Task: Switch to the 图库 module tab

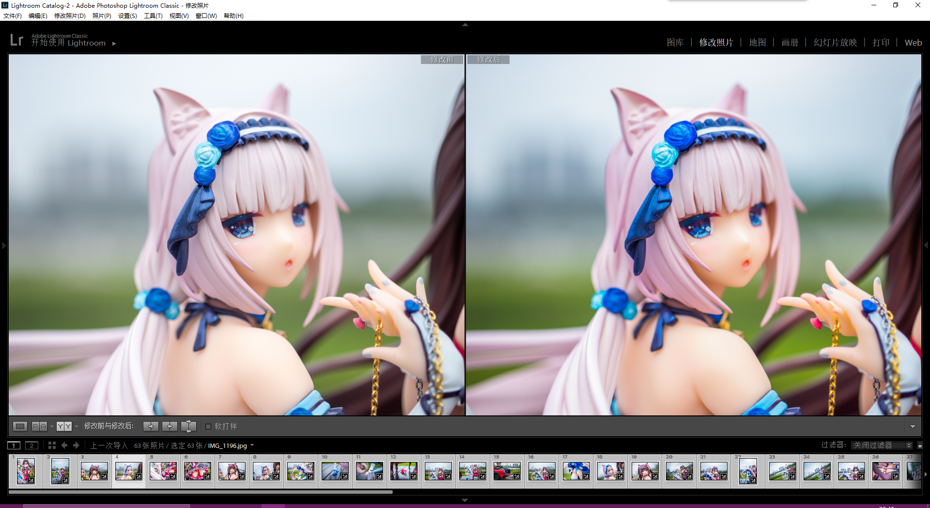Action: click(x=675, y=43)
